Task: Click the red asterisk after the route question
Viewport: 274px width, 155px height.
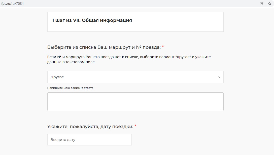Action: click(163, 47)
